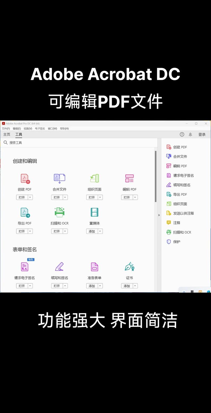Click the Edit PDF (编辑 PDF) grid icon

tap(129, 179)
